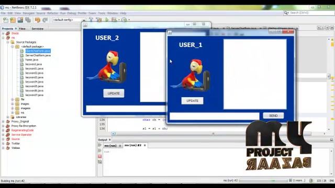Image resolution: width=335 pixels, height=188 pixels.
Task: Close the Output panel tab
Action: click(x=109, y=140)
